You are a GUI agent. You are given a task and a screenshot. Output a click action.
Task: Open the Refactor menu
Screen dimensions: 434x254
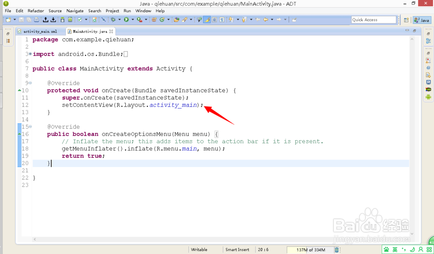[36, 11]
